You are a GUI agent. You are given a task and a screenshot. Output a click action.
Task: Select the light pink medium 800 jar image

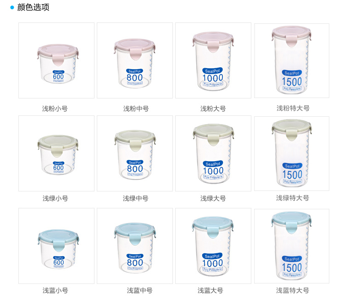[x=135, y=60]
